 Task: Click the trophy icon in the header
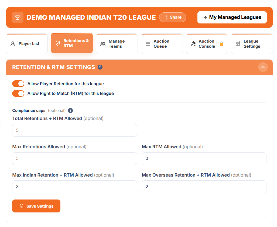coord(18,17)
